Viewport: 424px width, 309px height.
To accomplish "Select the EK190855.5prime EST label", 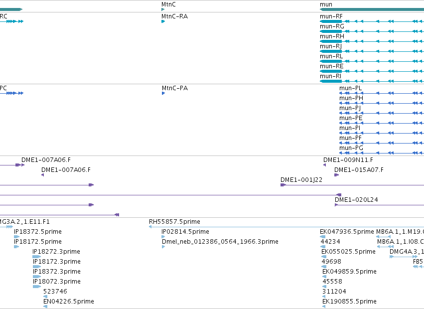I will (349, 302).
